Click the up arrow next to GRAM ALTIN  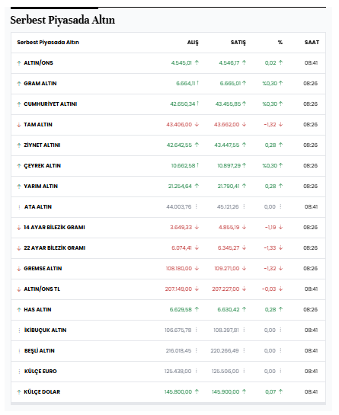pyautogui.click(x=19, y=84)
